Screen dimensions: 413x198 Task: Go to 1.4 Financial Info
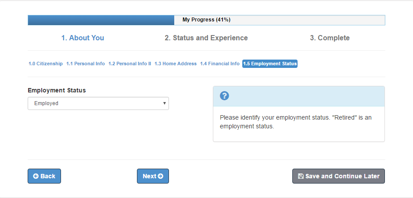click(x=220, y=64)
